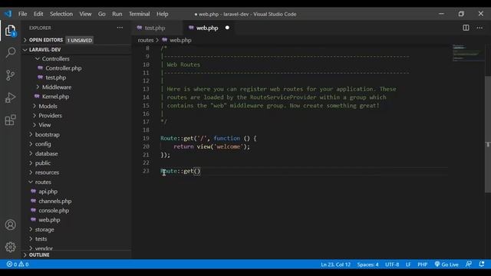Screen dimensions: 491x276
Task: Open Explorer views and more actions ellipsis
Action: point(120,28)
